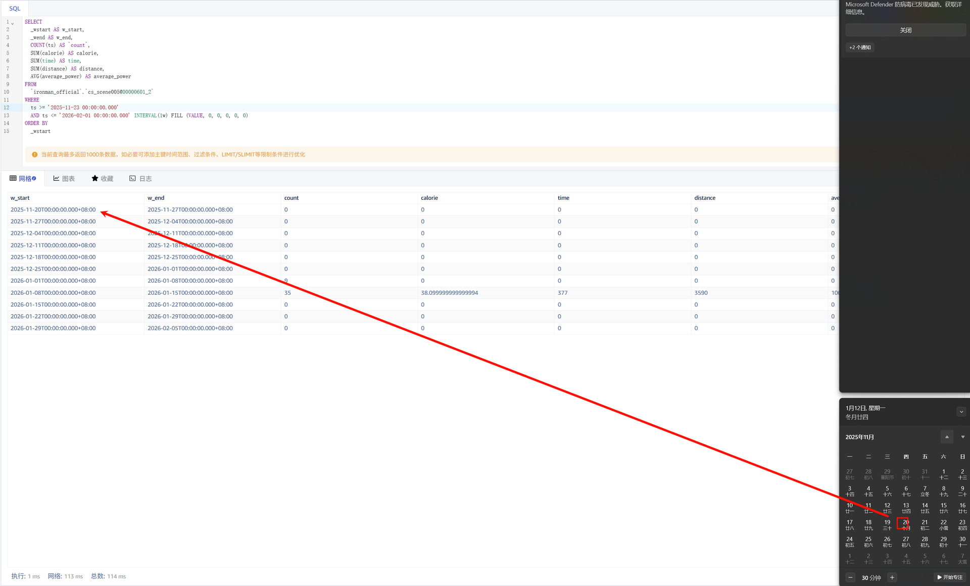Click the warning icon in the query limit notice
The image size is (970, 586).
pos(34,154)
